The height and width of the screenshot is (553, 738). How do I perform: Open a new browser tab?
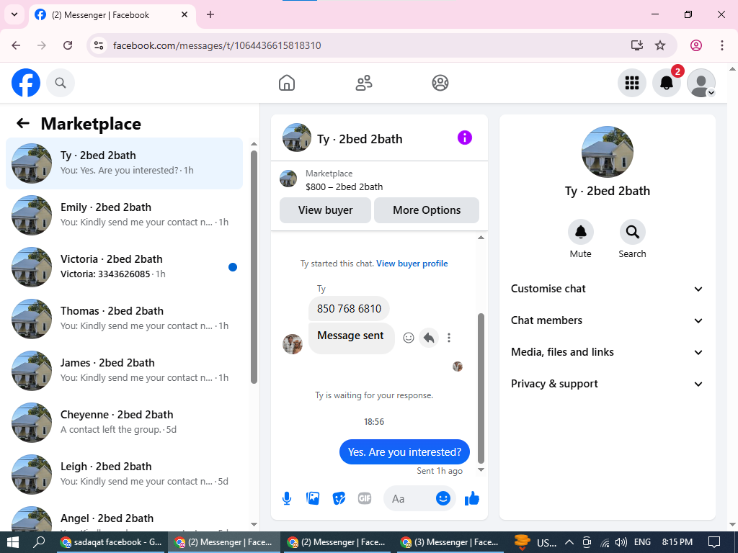(210, 14)
